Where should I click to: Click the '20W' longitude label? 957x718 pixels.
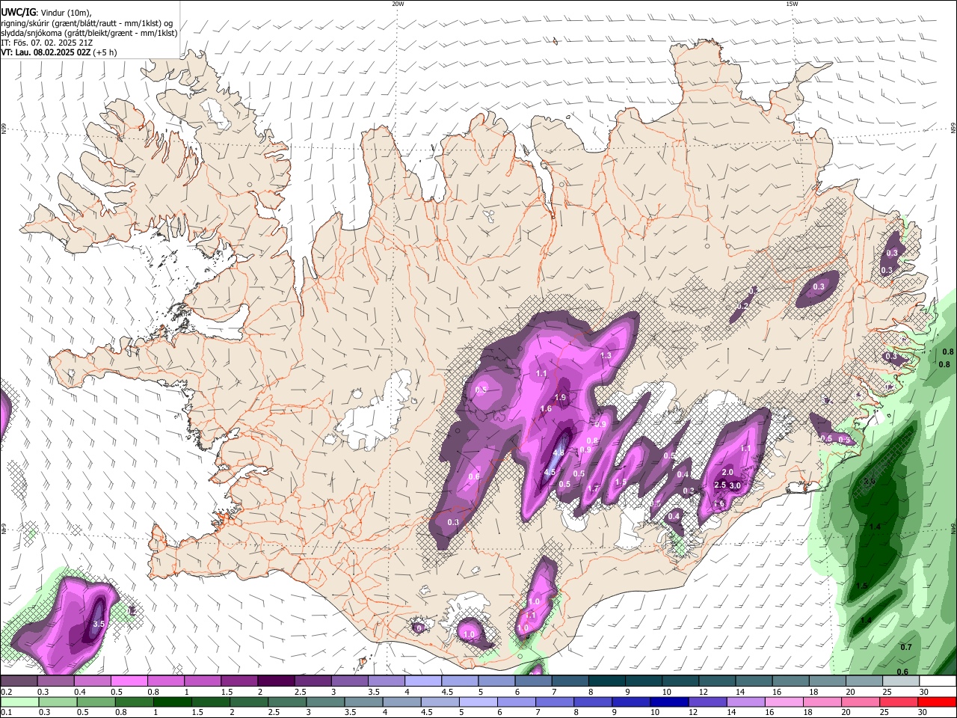pyautogui.click(x=398, y=4)
